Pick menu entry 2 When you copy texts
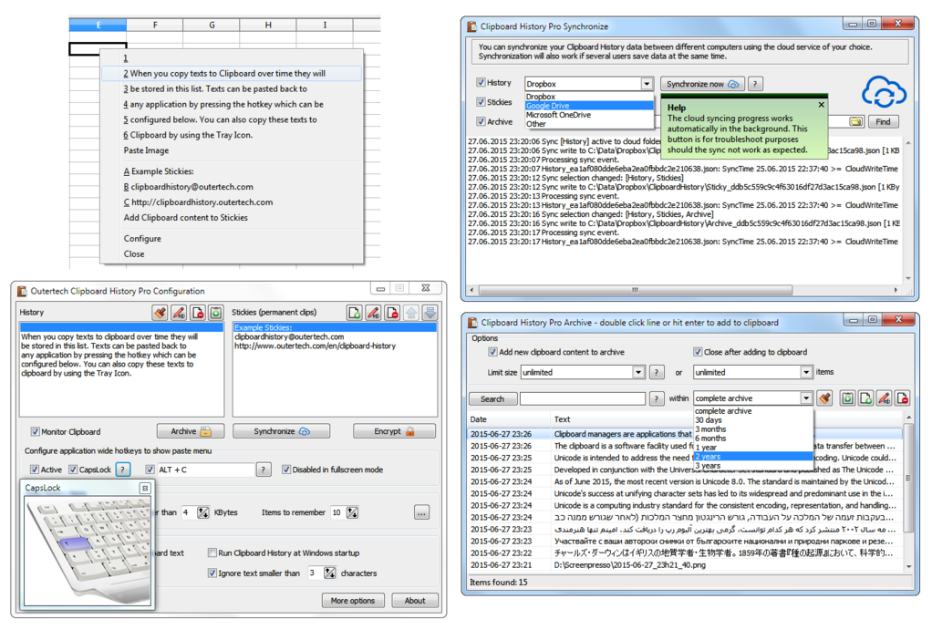 [x=232, y=73]
